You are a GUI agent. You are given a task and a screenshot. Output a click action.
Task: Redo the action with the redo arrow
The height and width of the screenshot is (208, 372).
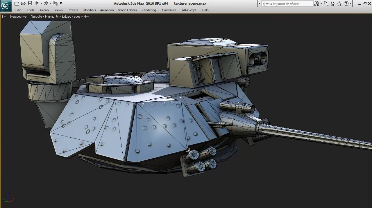pos(46,3)
